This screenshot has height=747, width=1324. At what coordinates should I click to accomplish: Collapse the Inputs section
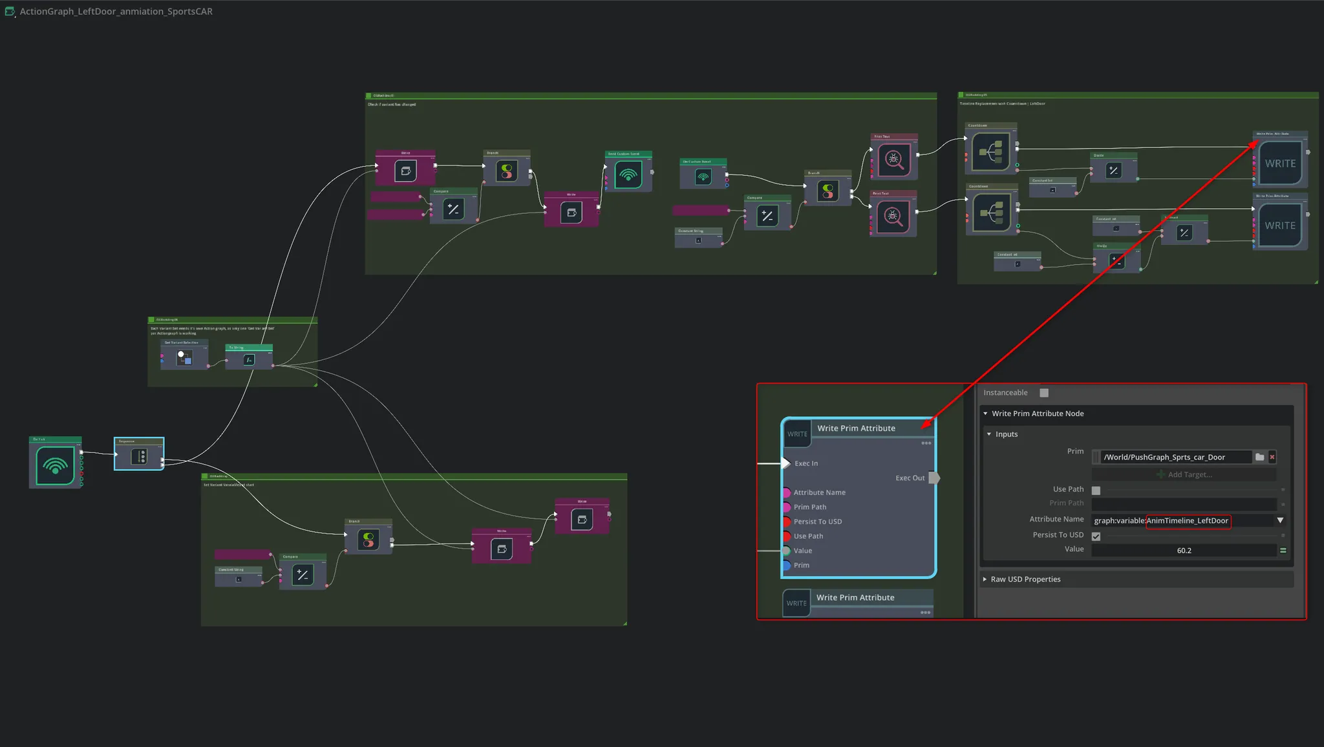click(989, 434)
